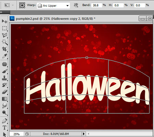Select the Polygonal Lasso tool
This screenshot has width=154, height=137.
(x=4, y=35)
